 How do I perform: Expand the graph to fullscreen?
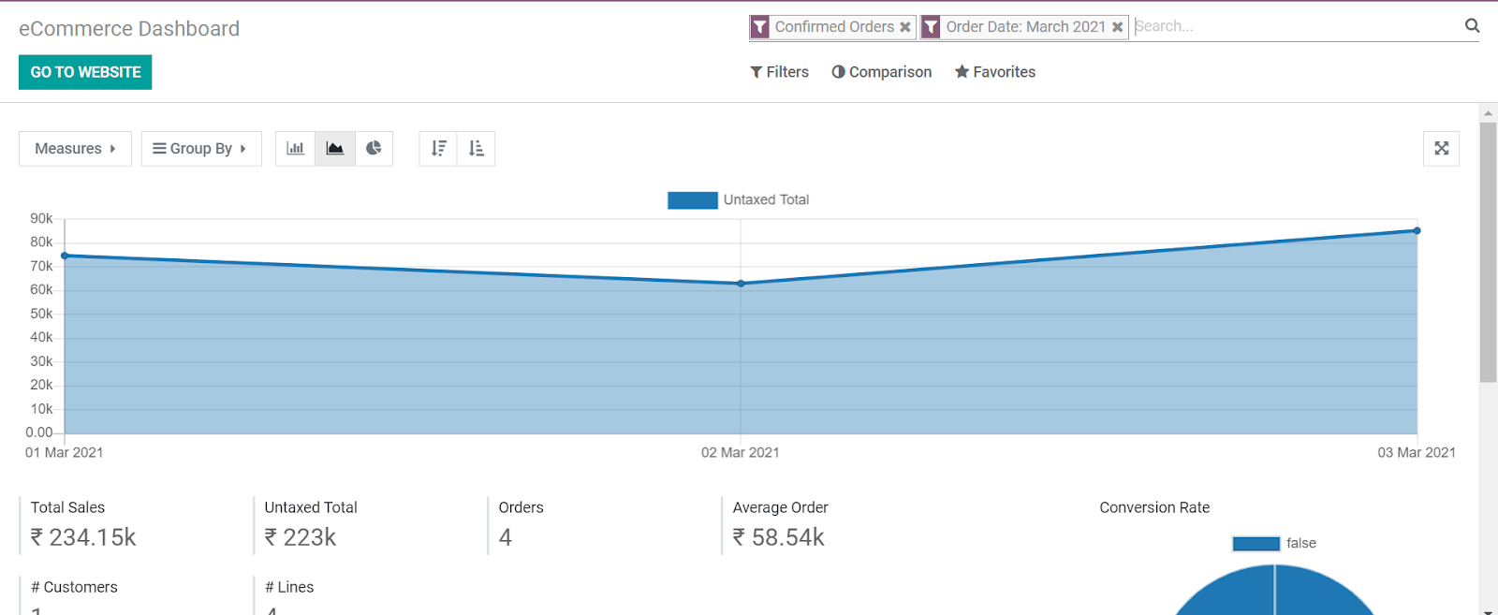[1441, 149]
